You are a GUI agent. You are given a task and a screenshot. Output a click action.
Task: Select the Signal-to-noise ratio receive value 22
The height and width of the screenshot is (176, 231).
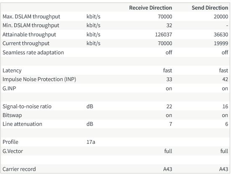169,106
